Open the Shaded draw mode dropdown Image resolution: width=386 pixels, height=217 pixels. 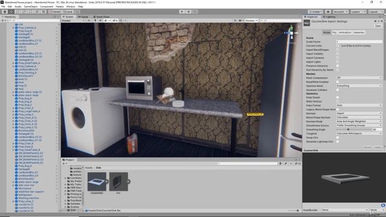coord(73,20)
